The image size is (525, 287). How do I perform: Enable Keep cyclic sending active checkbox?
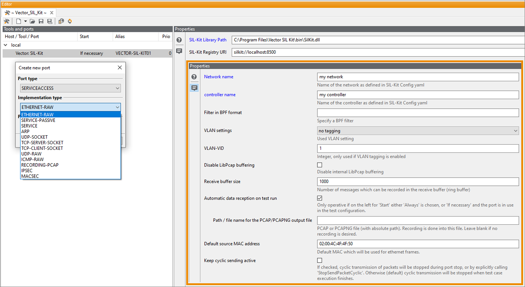point(319,260)
